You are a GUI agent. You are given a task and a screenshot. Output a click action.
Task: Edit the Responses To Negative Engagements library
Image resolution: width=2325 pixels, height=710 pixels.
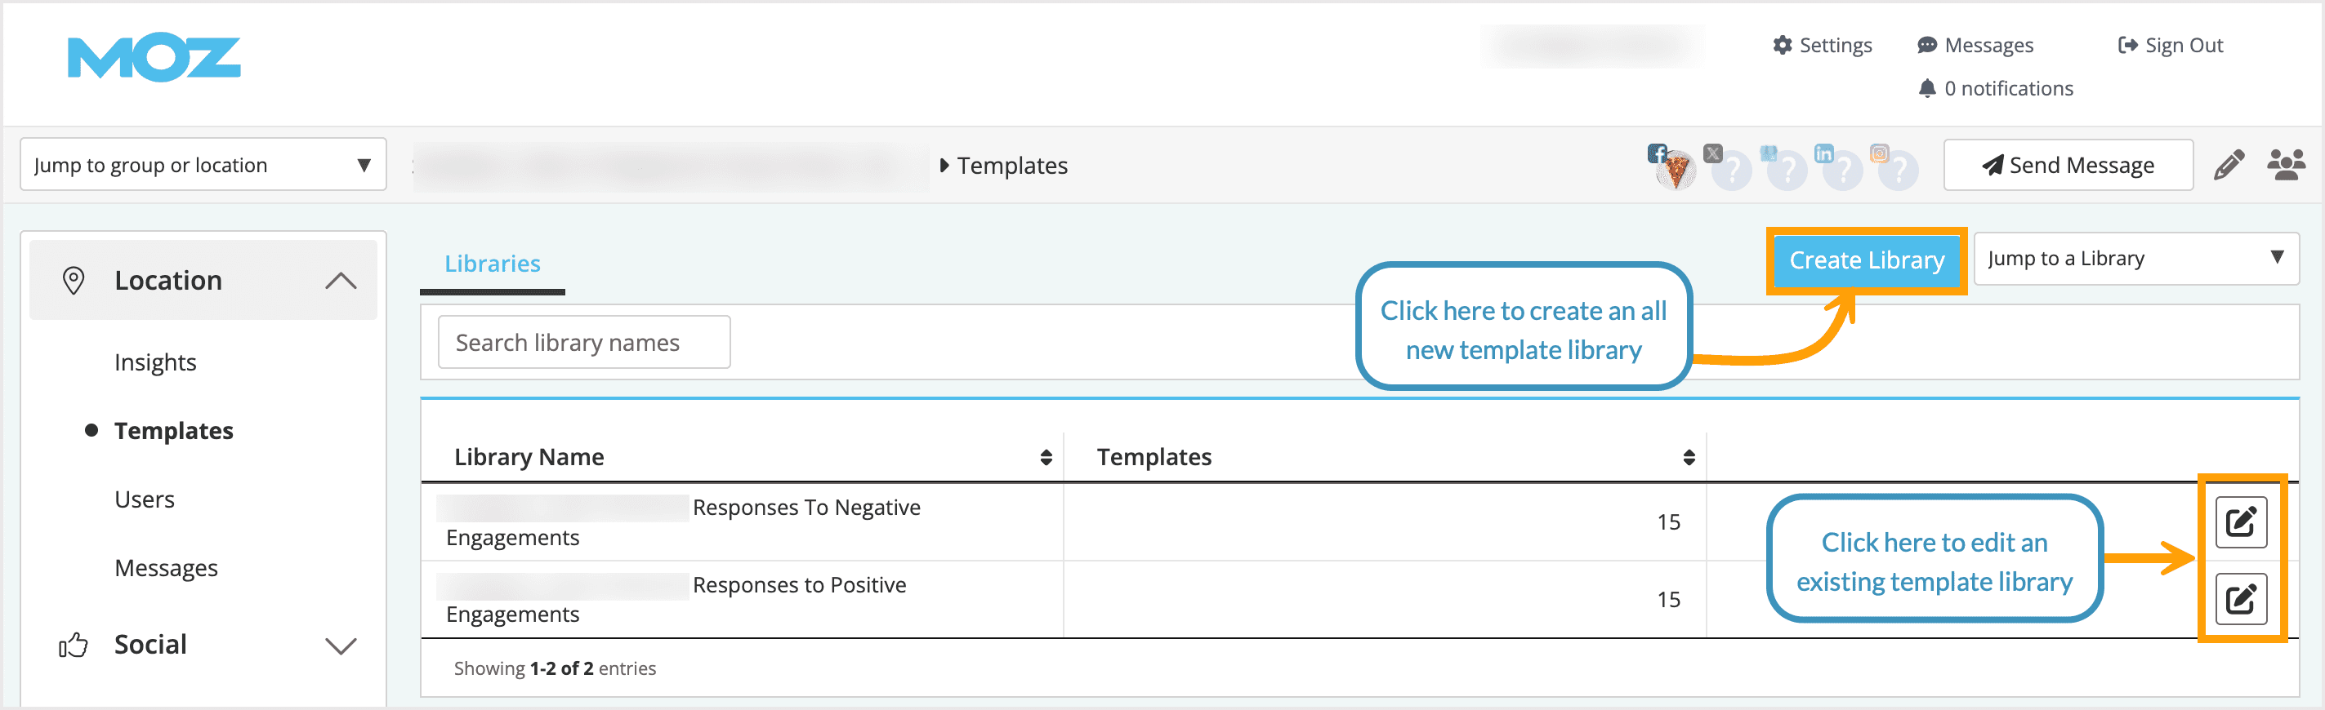pos(2242,521)
